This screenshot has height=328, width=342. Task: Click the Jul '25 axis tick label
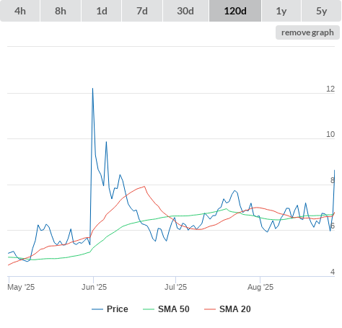tap(175, 287)
